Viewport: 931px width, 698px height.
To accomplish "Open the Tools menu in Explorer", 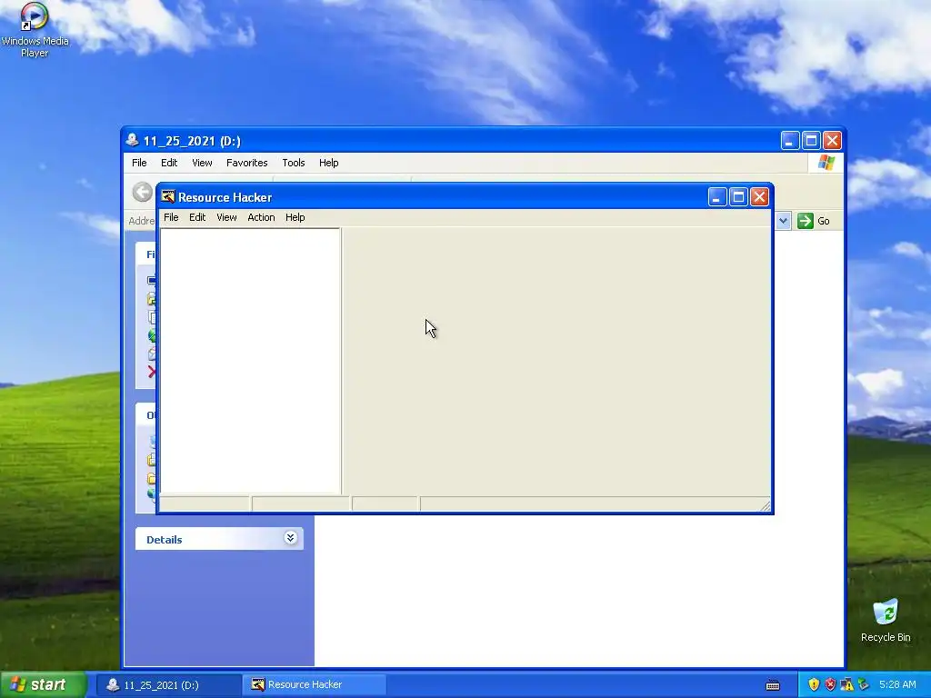I will point(294,163).
